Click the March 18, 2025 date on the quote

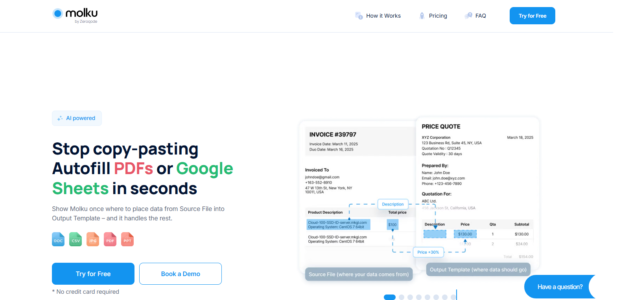coord(520,138)
